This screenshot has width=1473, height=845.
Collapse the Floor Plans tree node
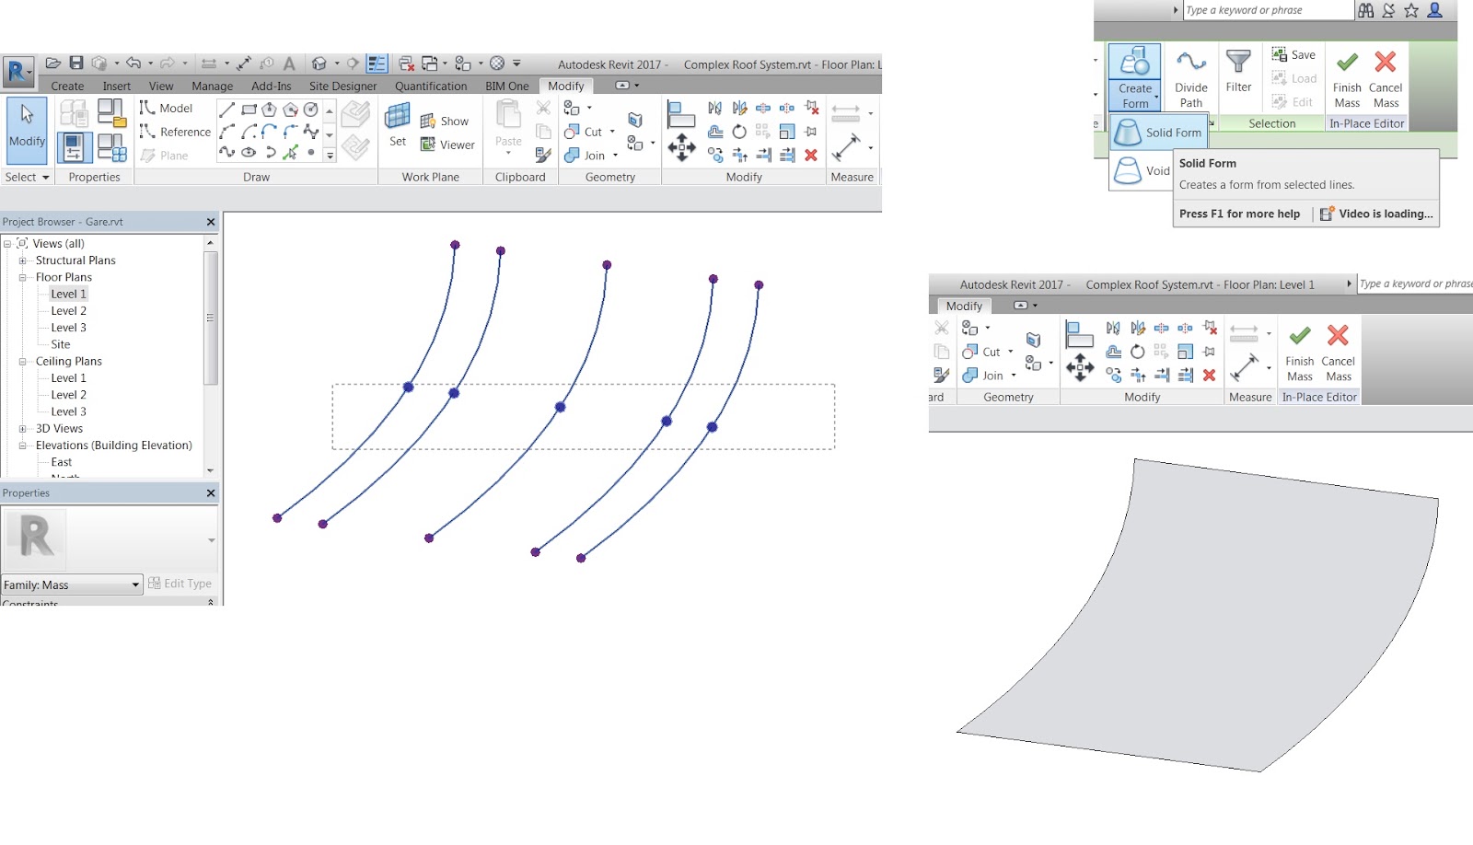(x=23, y=276)
